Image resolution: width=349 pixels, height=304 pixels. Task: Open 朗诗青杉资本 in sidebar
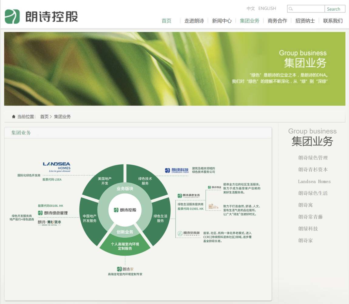tap(313, 169)
